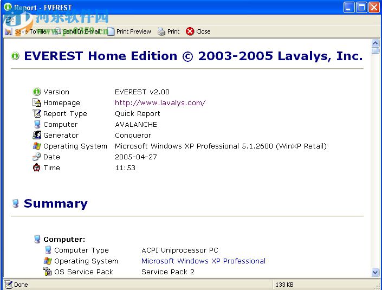
Task: Click the EVEREST v2.00 version value
Action: pyautogui.click(x=142, y=92)
